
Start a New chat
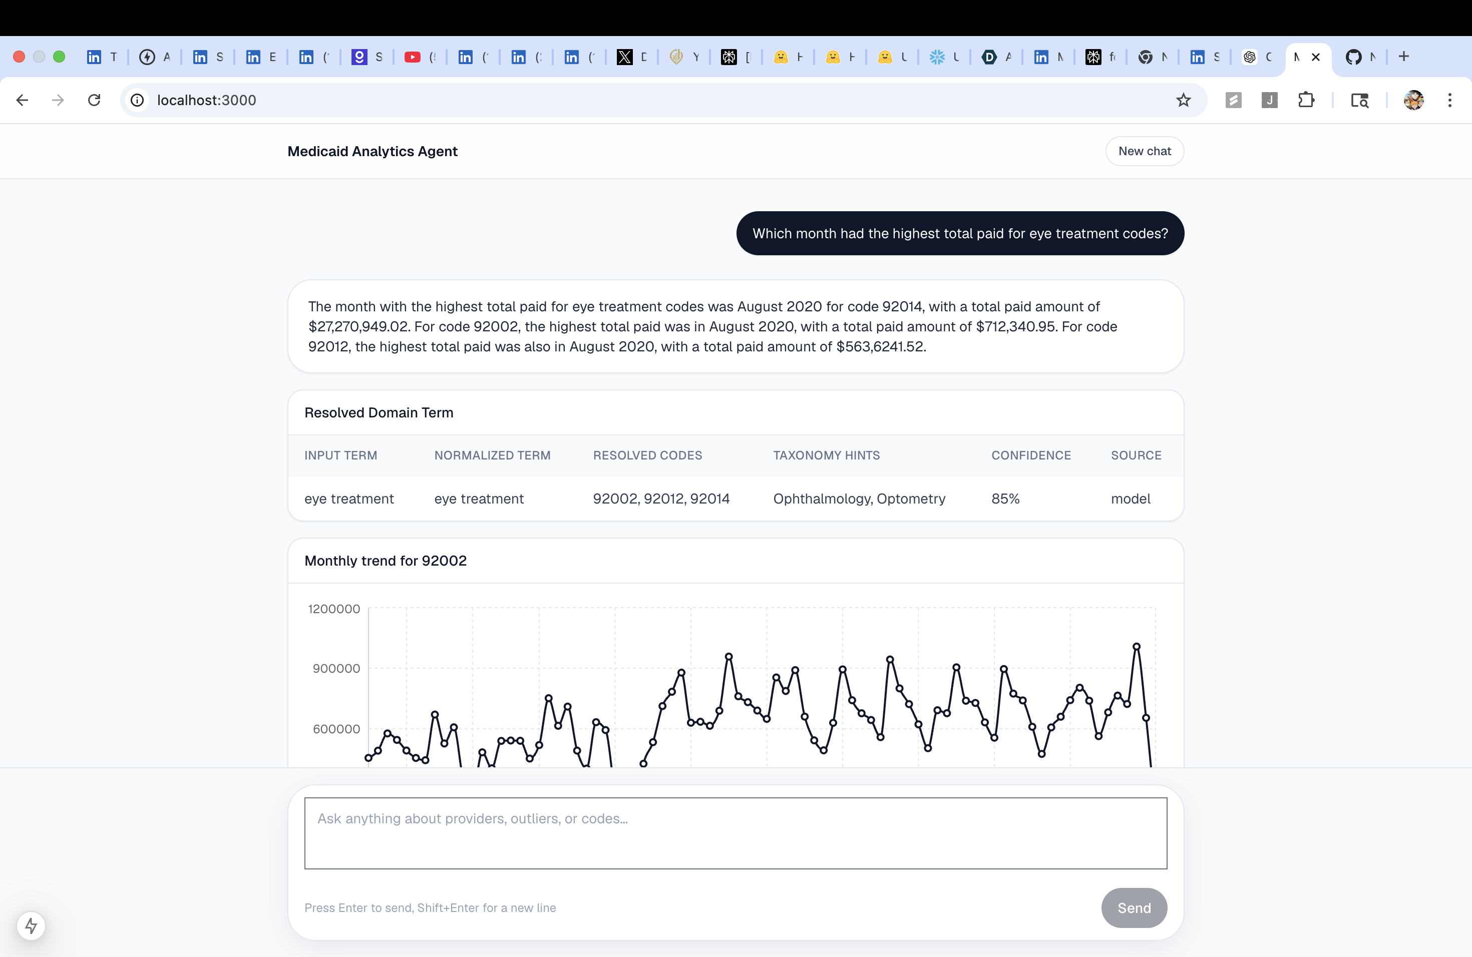tap(1144, 152)
